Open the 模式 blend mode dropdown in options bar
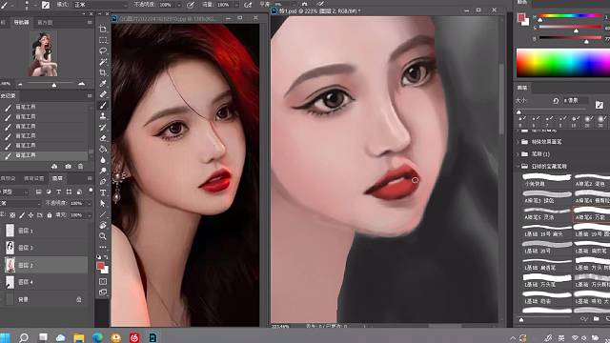Viewport: 610px width, 343px height. [x=100, y=5]
